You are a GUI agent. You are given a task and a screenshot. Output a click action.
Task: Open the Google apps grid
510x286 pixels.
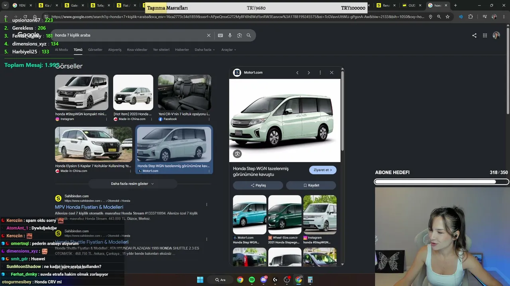(485, 35)
